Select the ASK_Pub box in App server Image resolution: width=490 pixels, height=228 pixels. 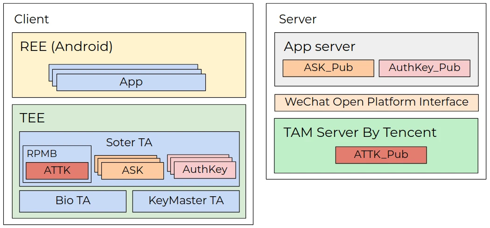coord(328,68)
